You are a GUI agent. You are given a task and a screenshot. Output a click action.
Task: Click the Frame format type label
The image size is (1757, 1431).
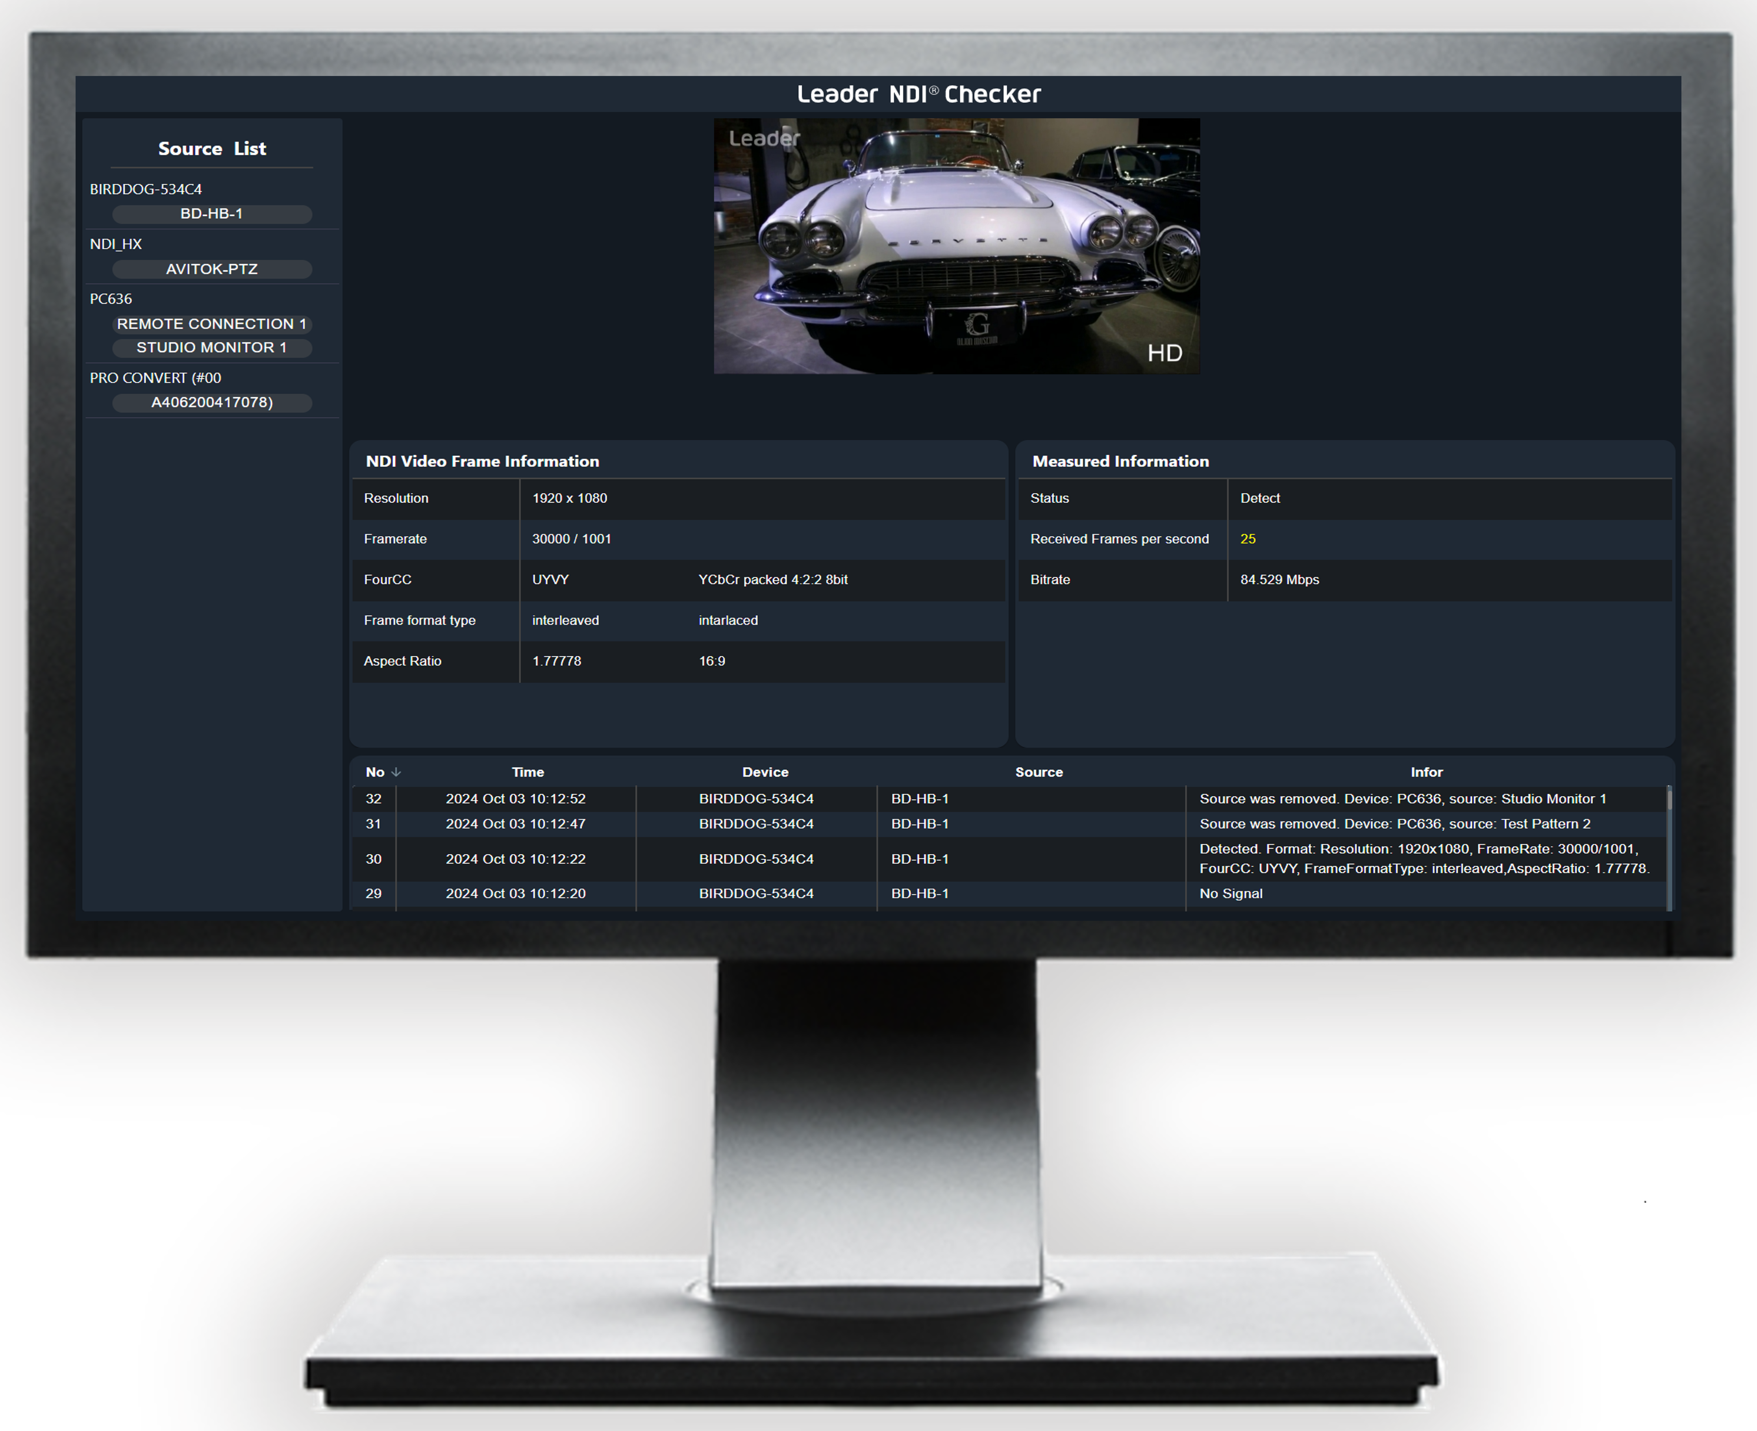420,621
